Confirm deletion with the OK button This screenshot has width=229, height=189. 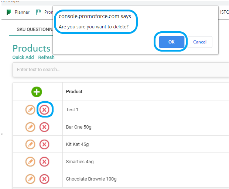click(x=171, y=42)
